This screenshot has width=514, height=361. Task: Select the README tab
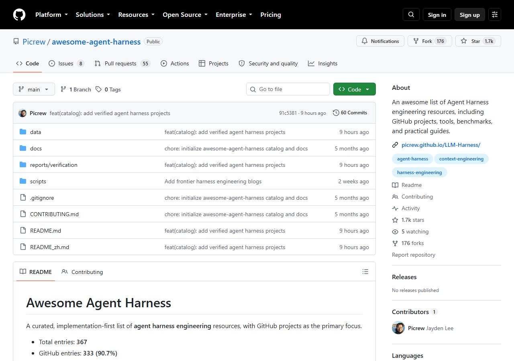(36, 272)
